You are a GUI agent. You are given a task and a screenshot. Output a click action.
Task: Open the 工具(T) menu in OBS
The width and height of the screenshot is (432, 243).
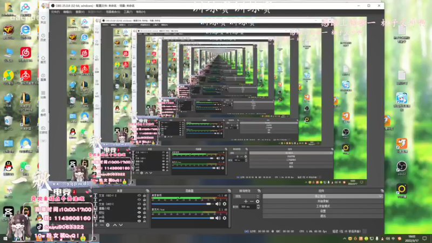[128, 12]
